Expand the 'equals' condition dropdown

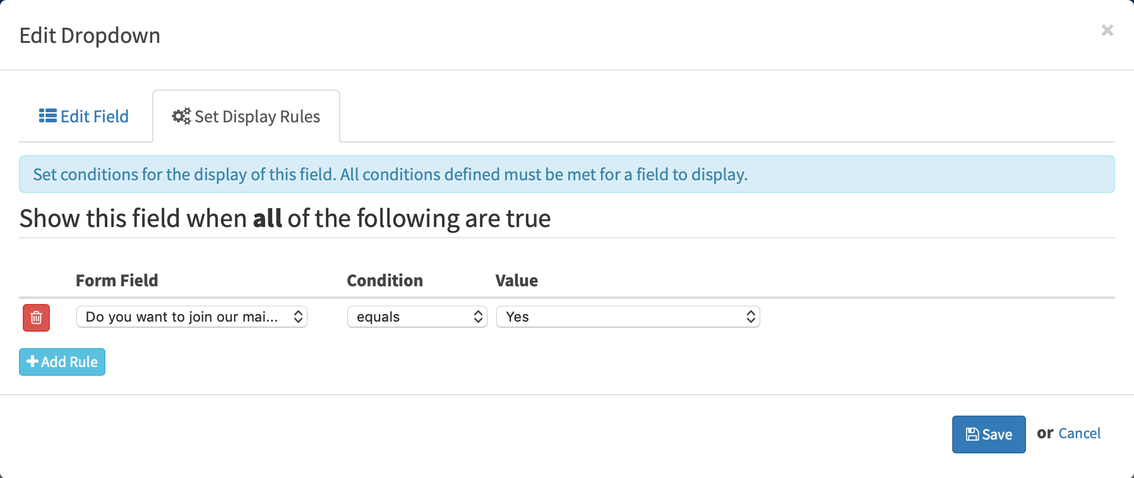[x=417, y=317]
